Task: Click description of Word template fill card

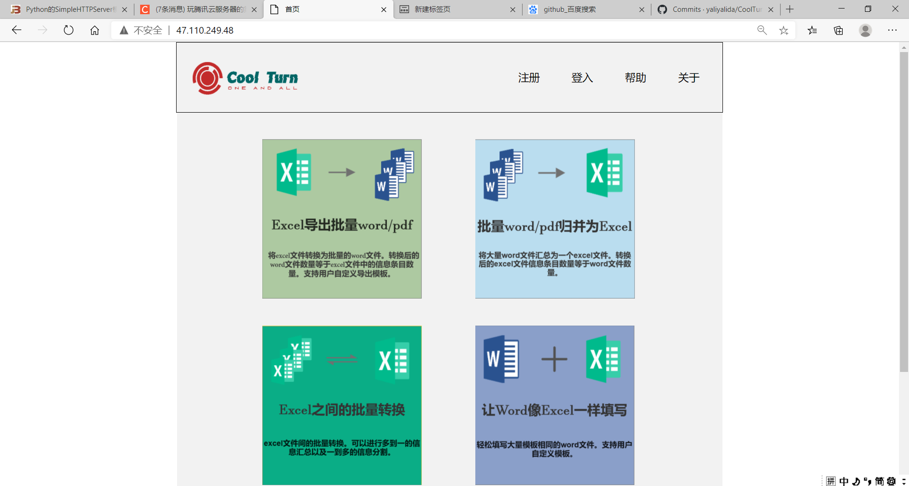Action: tap(554, 449)
